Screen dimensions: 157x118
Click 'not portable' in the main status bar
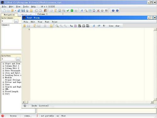coord(47,116)
